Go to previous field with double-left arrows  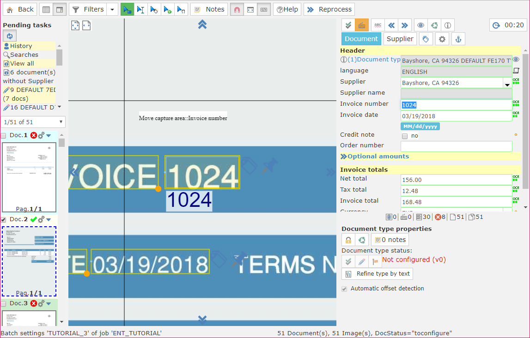[x=391, y=25]
